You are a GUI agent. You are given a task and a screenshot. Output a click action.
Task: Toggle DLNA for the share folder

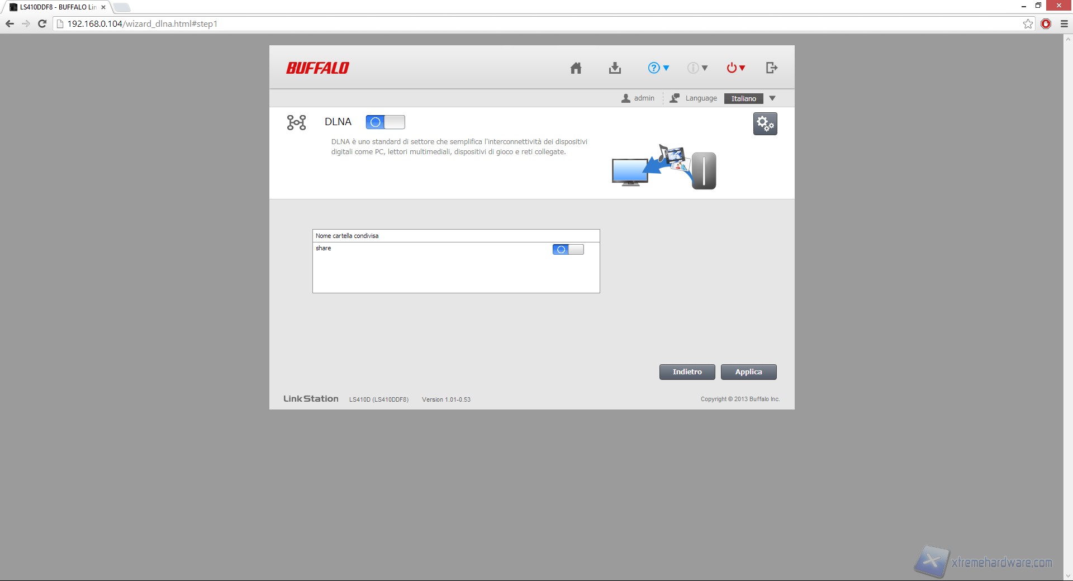click(568, 250)
